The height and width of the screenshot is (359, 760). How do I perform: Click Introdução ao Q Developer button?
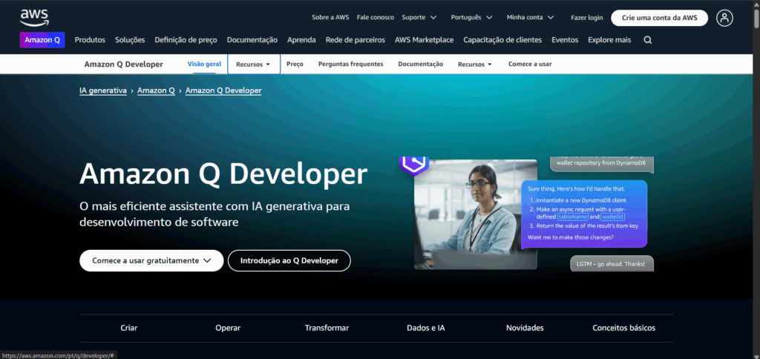(x=289, y=260)
